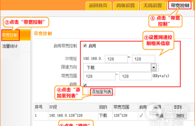Toggle the 启用带宽控制 checkbox
The height and width of the screenshot is (126, 195).
pyautogui.click(x=85, y=45)
